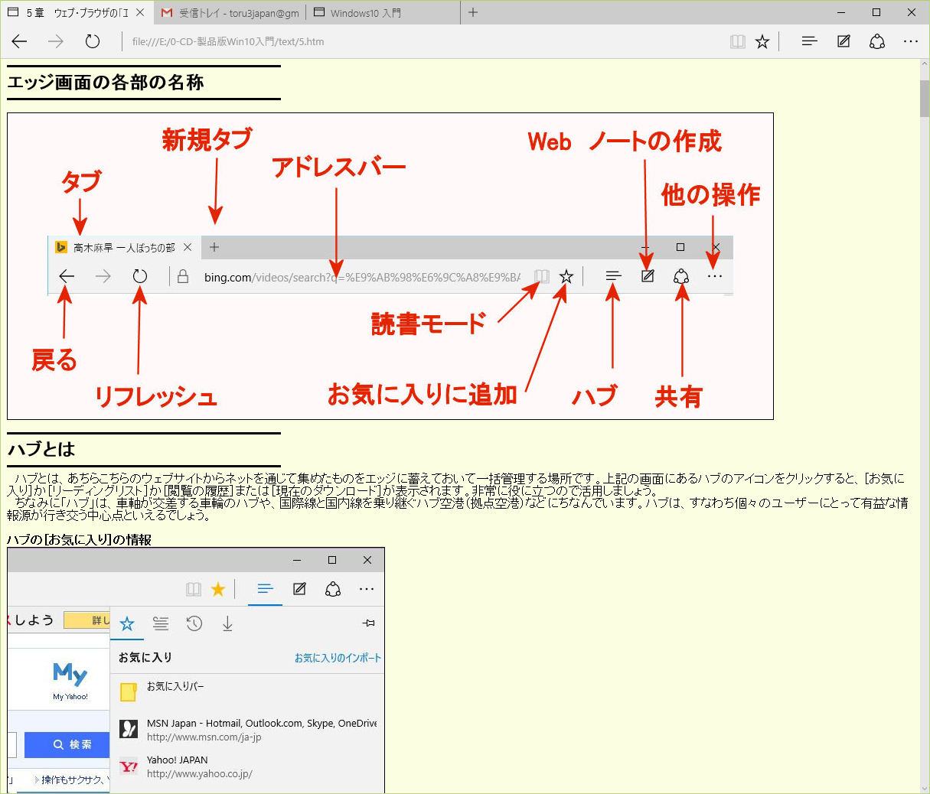
Task: Make a Web Note using the top toolbar's pen icon
Action: point(844,41)
